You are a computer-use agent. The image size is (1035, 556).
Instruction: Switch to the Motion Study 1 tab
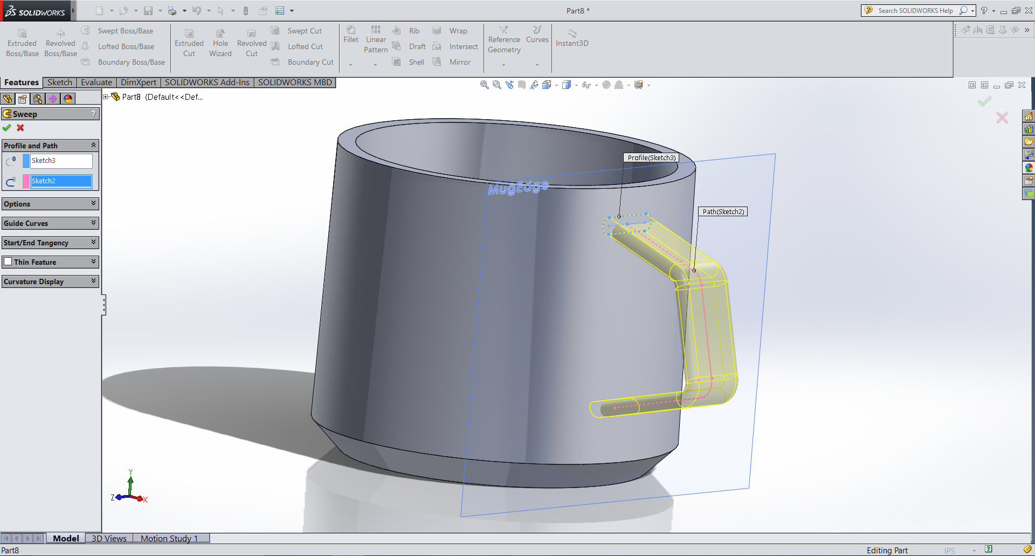tap(170, 538)
